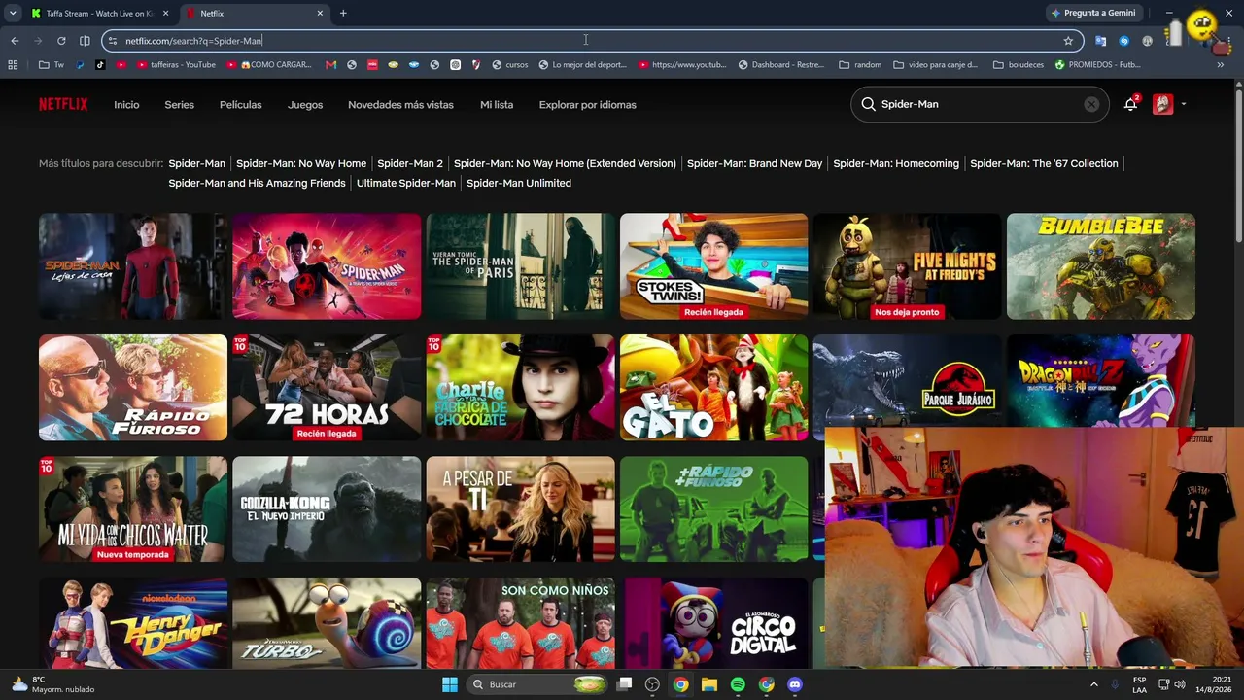The width and height of the screenshot is (1244, 700).
Task: Go back to previous page
Action: pyautogui.click(x=15, y=41)
